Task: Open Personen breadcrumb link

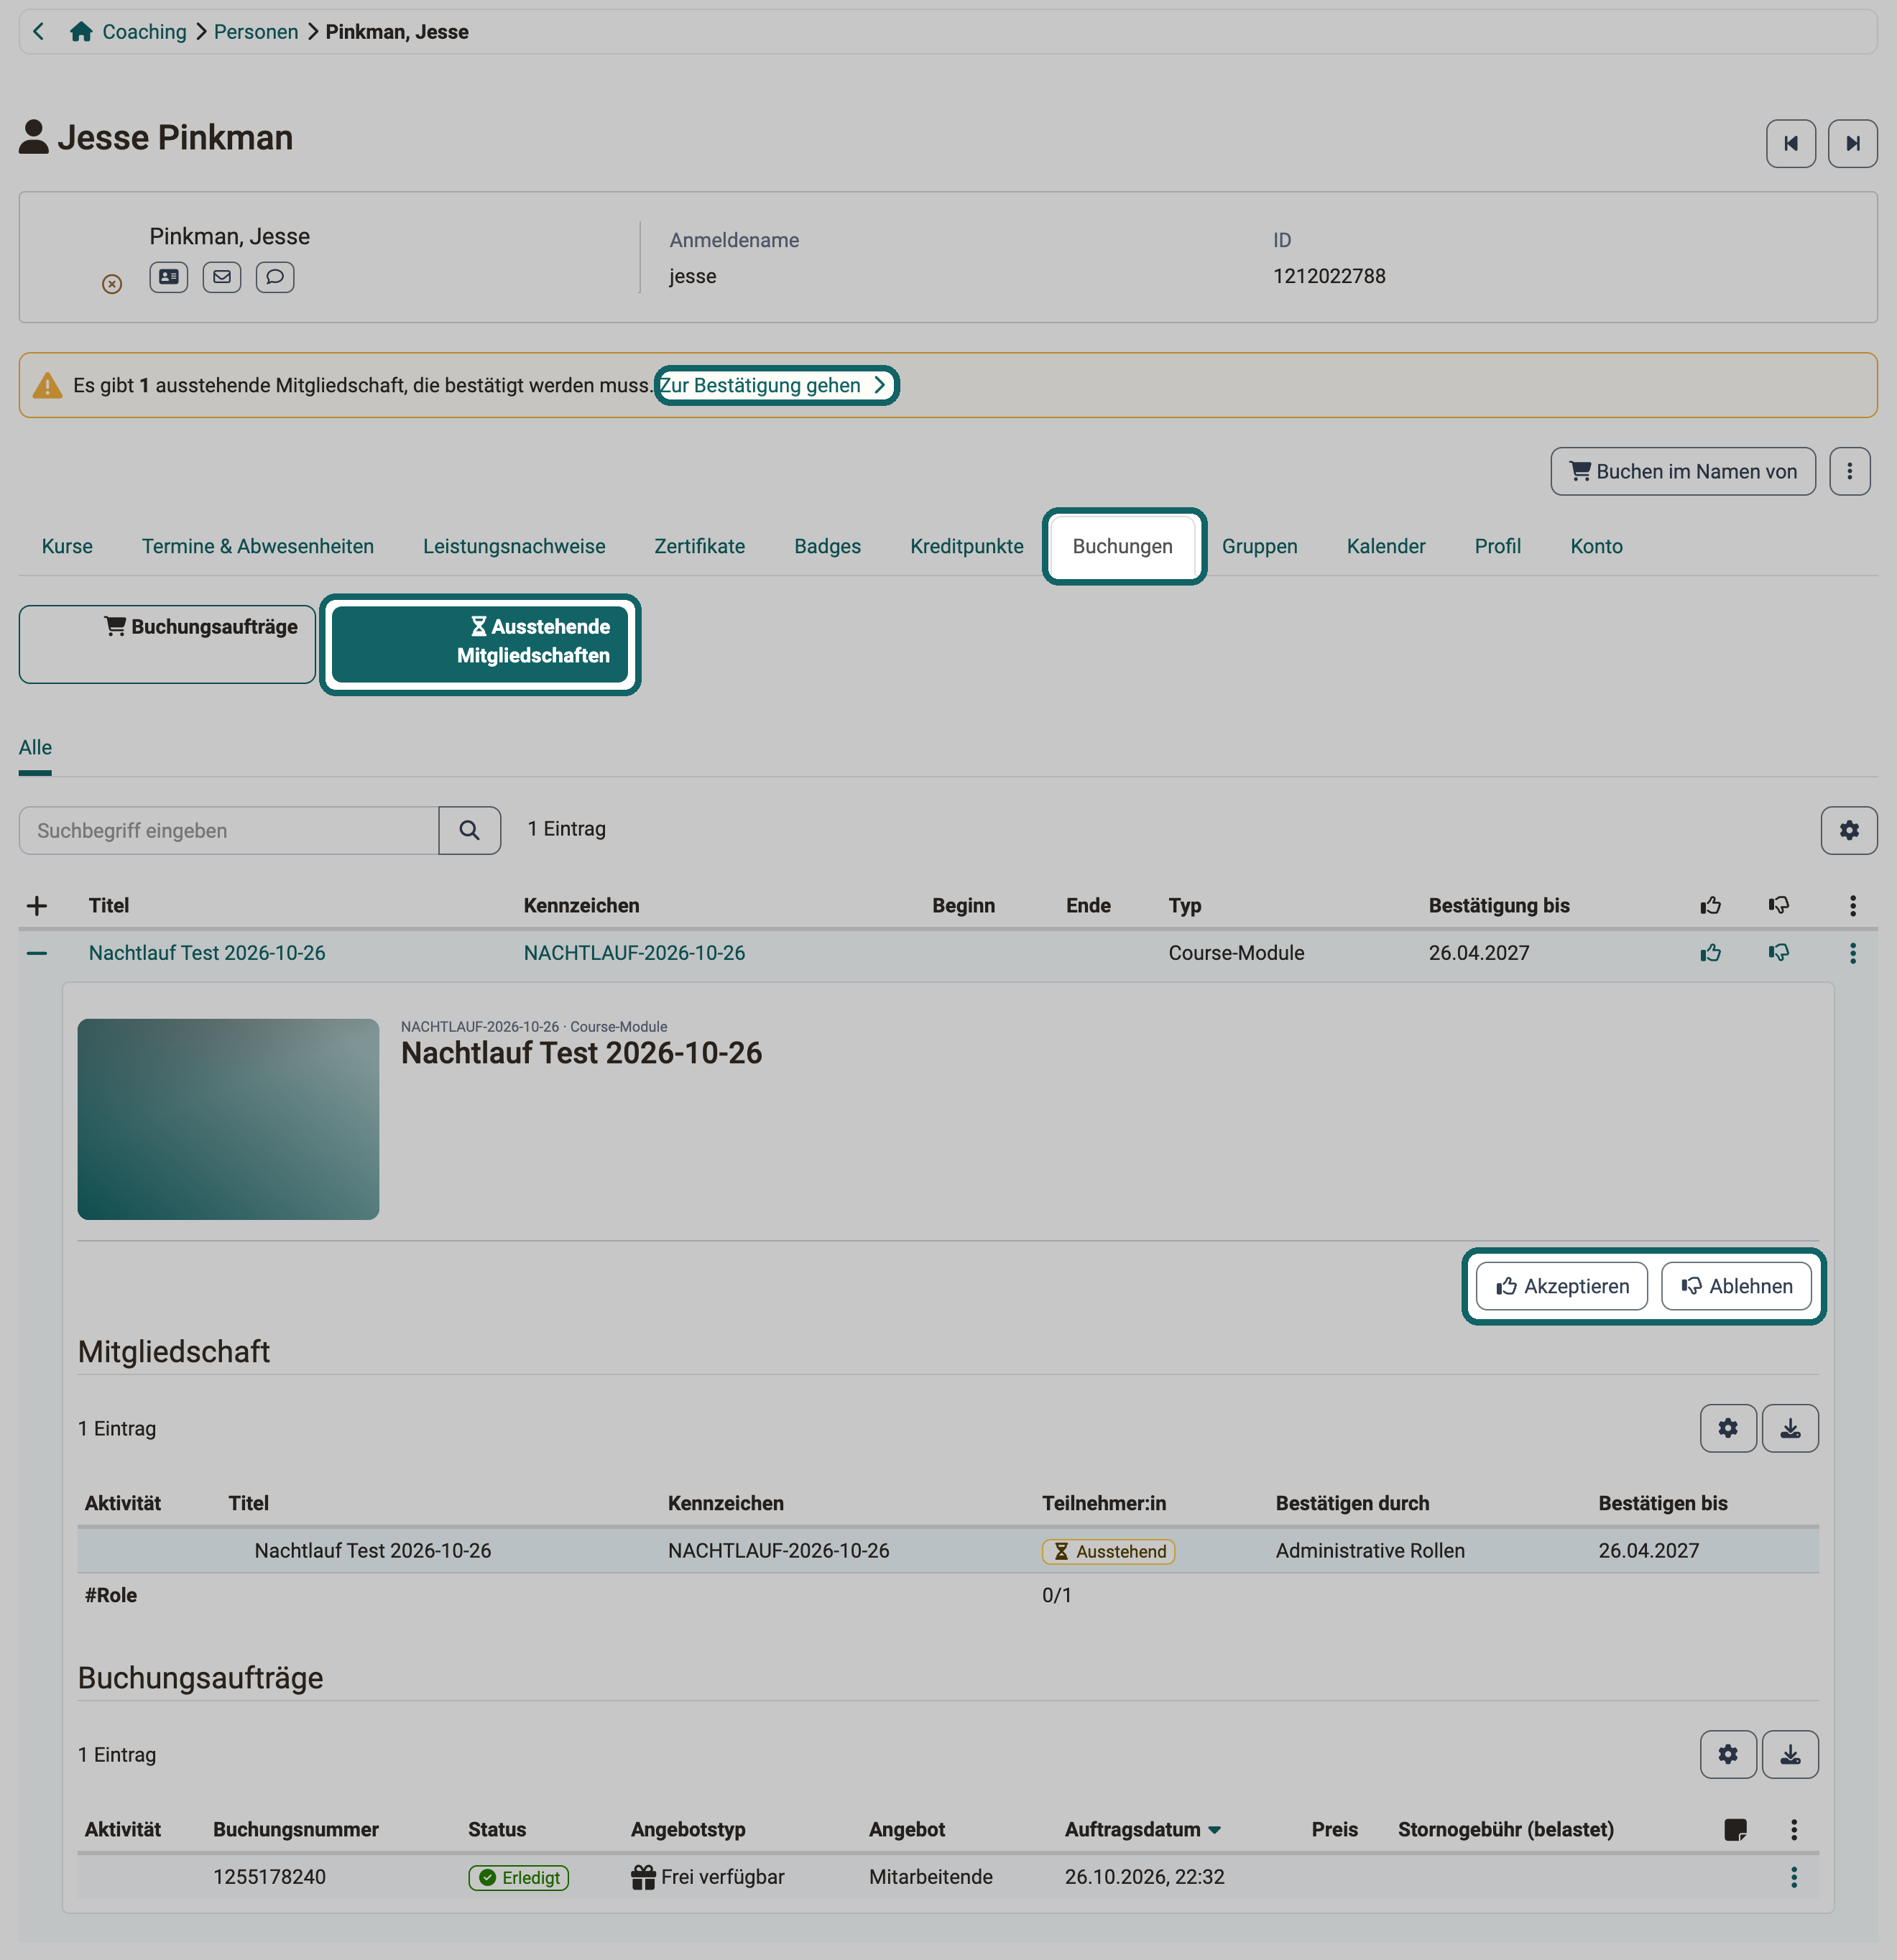Action: point(256,31)
